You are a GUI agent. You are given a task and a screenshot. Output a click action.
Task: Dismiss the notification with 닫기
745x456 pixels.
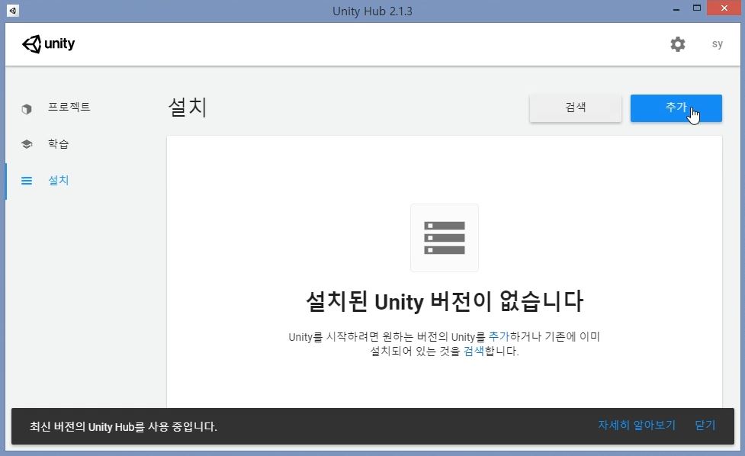(705, 425)
